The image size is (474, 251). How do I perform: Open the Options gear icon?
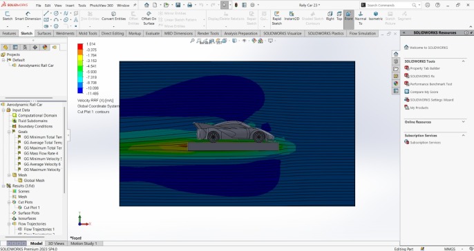(x=252, y=5)
